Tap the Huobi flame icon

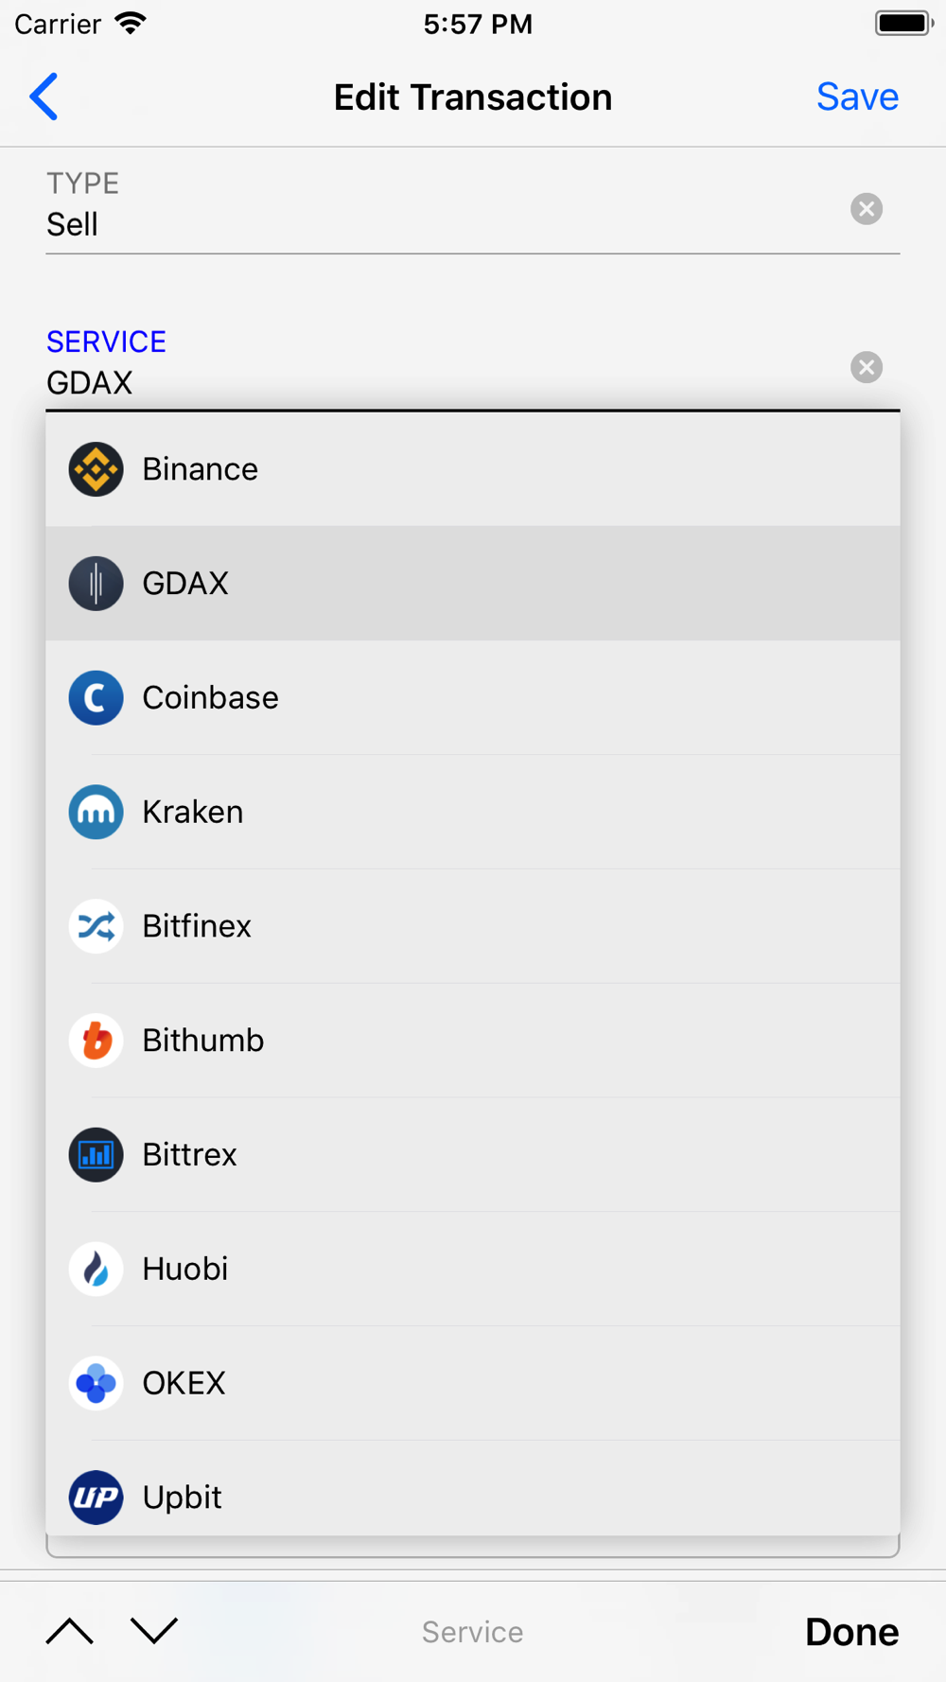(96, 1269)
